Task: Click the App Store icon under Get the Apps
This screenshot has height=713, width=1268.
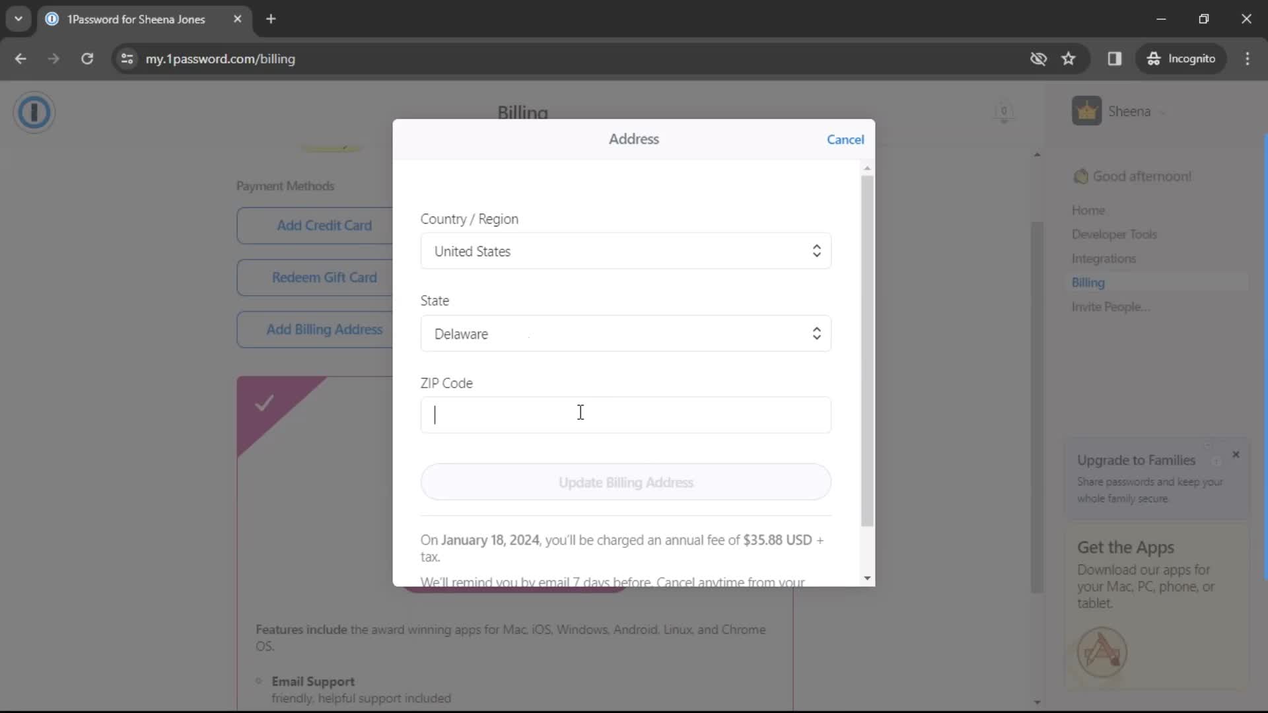Action: coord(1102,652)
